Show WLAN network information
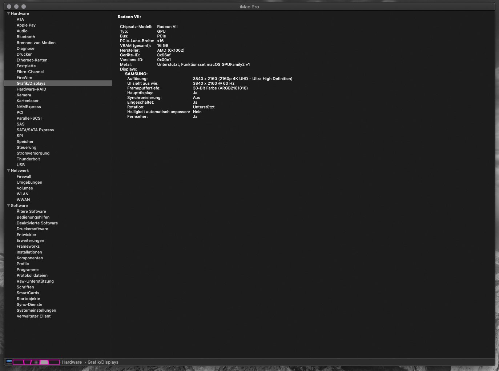The image size is (499, 371). [x=23, y=194]
